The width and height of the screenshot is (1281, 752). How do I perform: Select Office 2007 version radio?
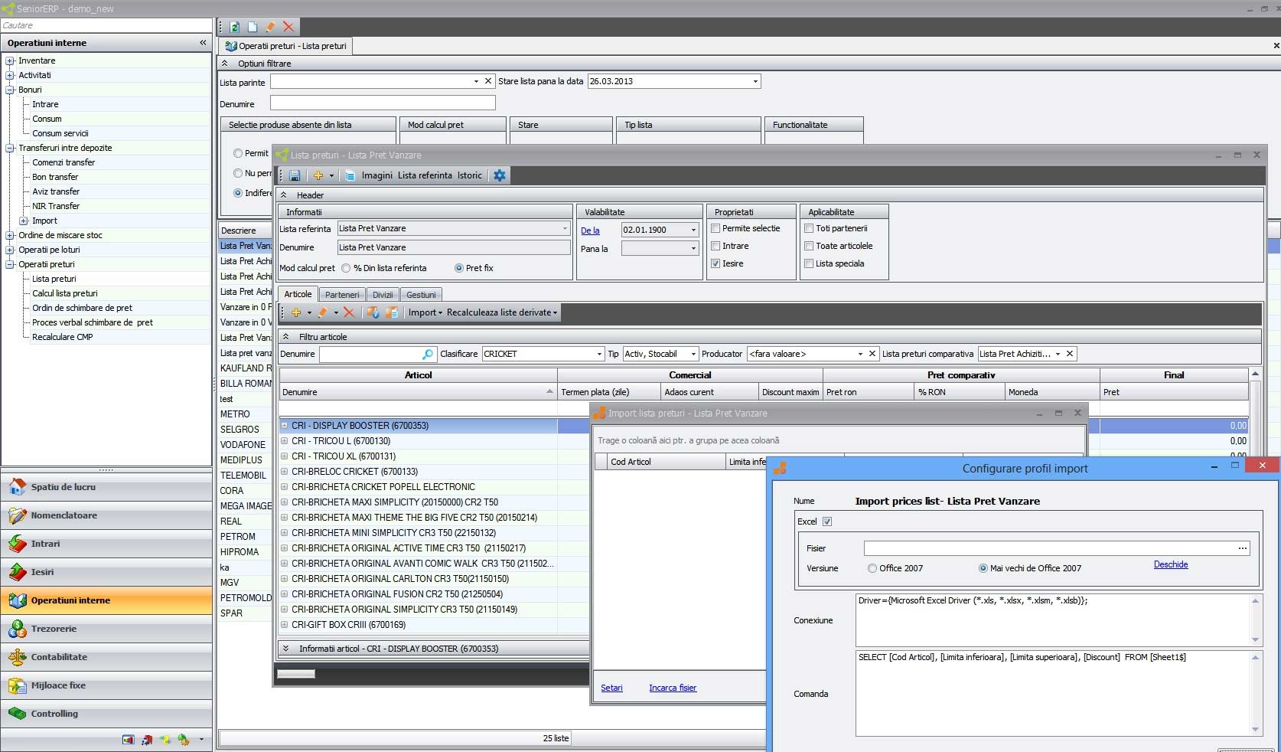tap(872, 568)
